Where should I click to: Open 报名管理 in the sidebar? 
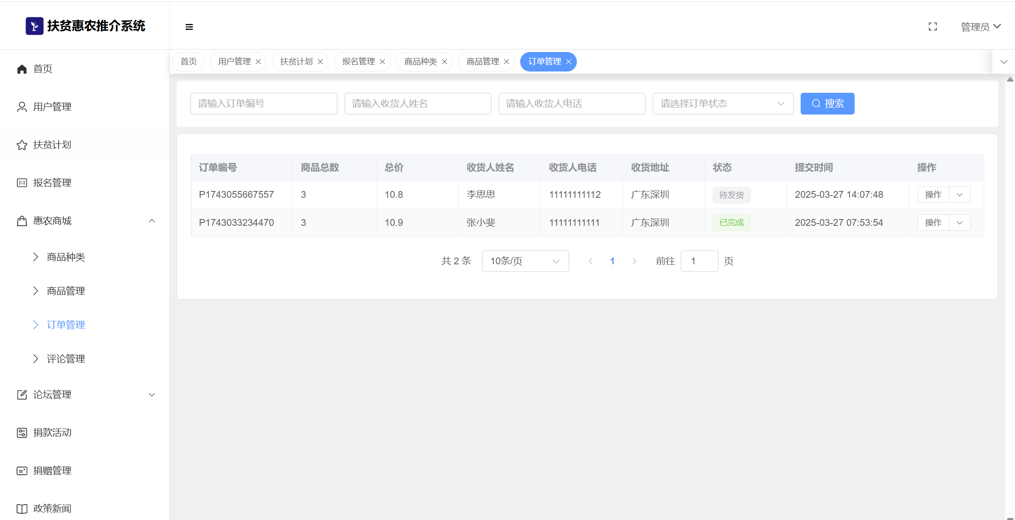coord(52,183)
